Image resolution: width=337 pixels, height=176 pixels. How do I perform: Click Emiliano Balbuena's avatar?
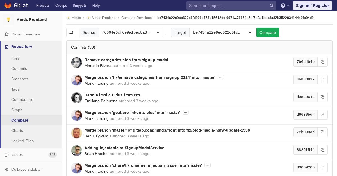[77, 98]
